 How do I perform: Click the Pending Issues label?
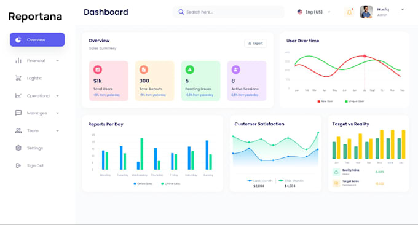[x=199, y=89]
